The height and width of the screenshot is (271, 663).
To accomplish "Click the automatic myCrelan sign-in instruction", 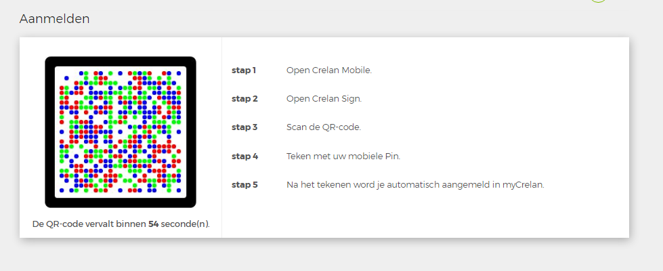I will 415,184.
